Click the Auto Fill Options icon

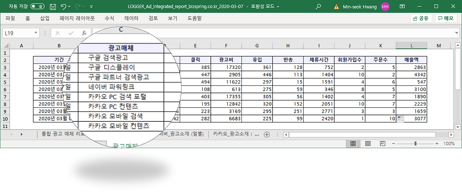coord(400,119)
